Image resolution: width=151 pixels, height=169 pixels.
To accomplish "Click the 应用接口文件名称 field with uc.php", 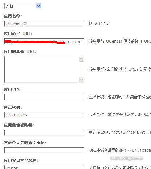I will [44, 167].
